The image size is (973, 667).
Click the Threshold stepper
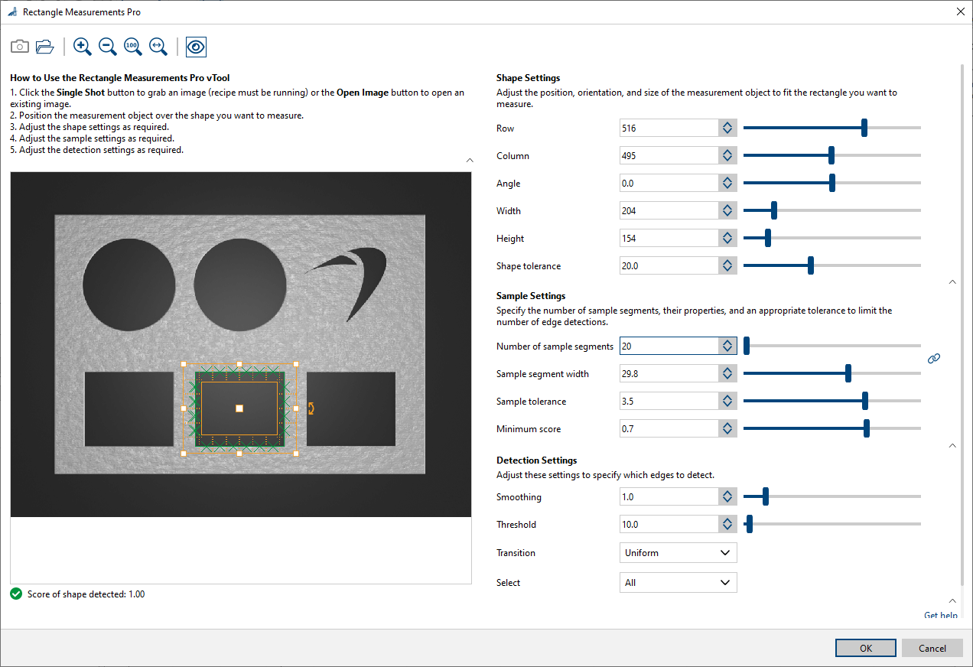click(727, 525)
